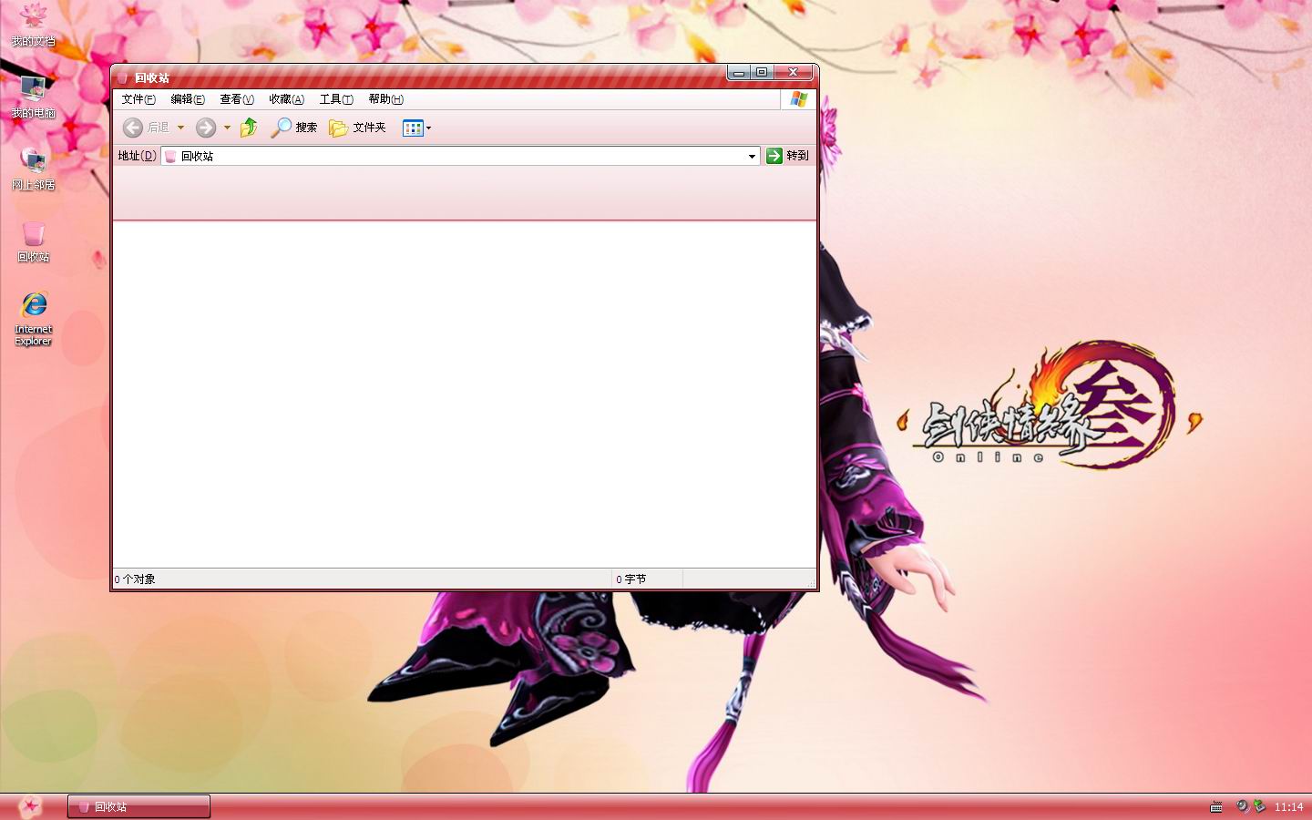The image size is (1312, 820).
Task: Click the Views grid icon in toolbar
Action: pyautogui.click(x=413, y=128)
